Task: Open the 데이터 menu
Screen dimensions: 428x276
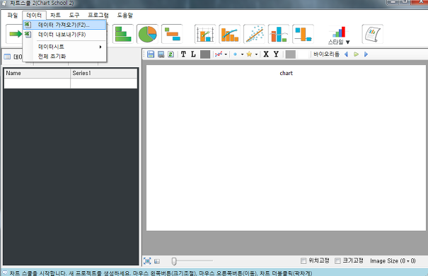Action: pyautogui.click(x=34, y=16)
